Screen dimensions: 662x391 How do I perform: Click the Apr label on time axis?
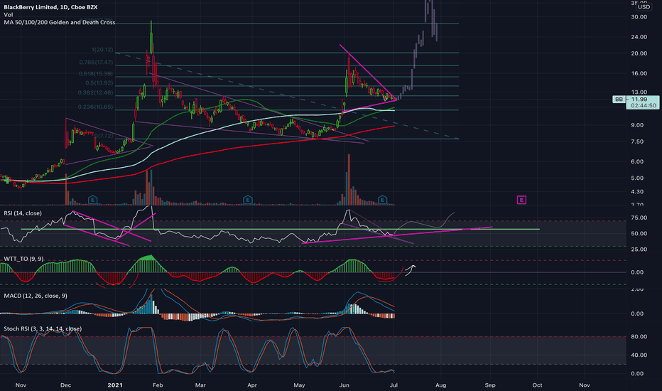[252, 385]
